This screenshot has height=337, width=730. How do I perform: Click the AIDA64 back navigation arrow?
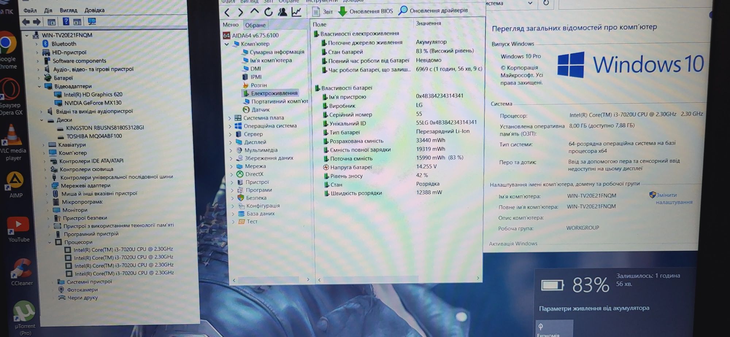click(x=227, y=13)
